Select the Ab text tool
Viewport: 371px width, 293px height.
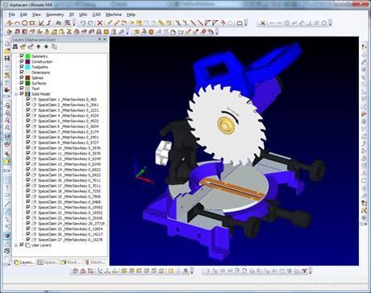pyautogui.click(x=59, y=23)
